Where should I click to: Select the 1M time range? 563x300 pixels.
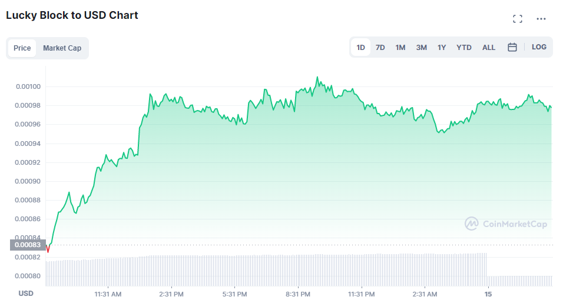(400, 47)
